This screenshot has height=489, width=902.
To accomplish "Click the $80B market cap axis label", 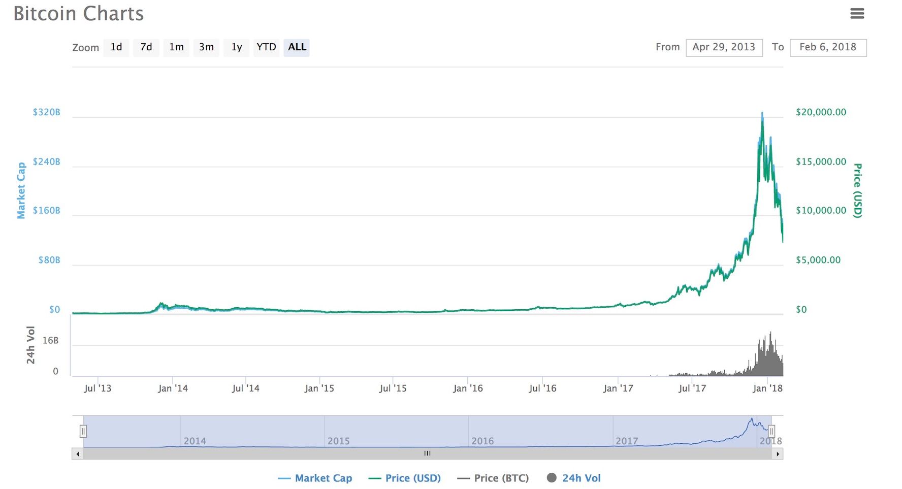I will (49, 260).
